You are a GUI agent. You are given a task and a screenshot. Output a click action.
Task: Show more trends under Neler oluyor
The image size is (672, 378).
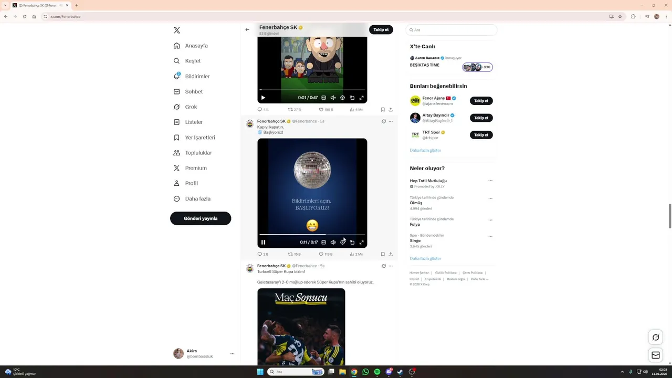tap(425, 258)
